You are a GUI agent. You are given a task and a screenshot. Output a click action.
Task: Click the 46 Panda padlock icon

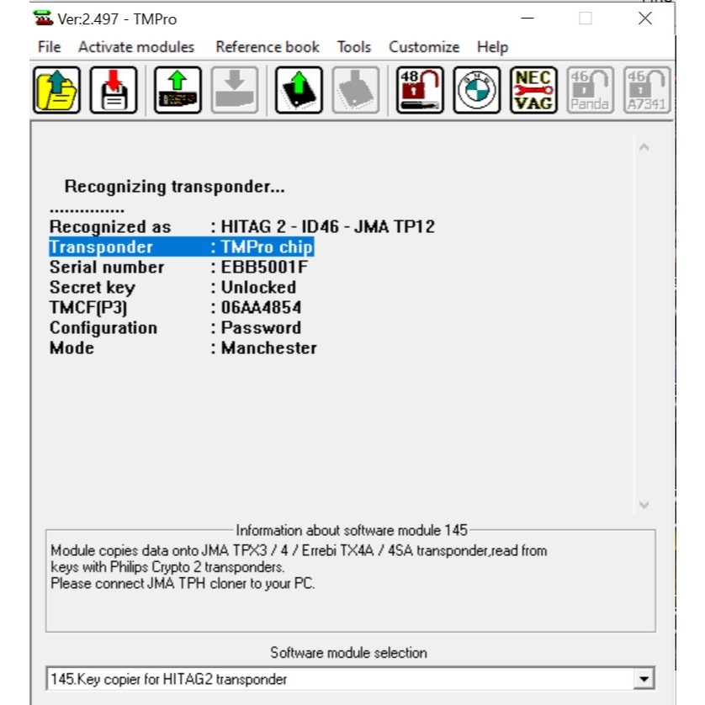[x=590, y=90]
